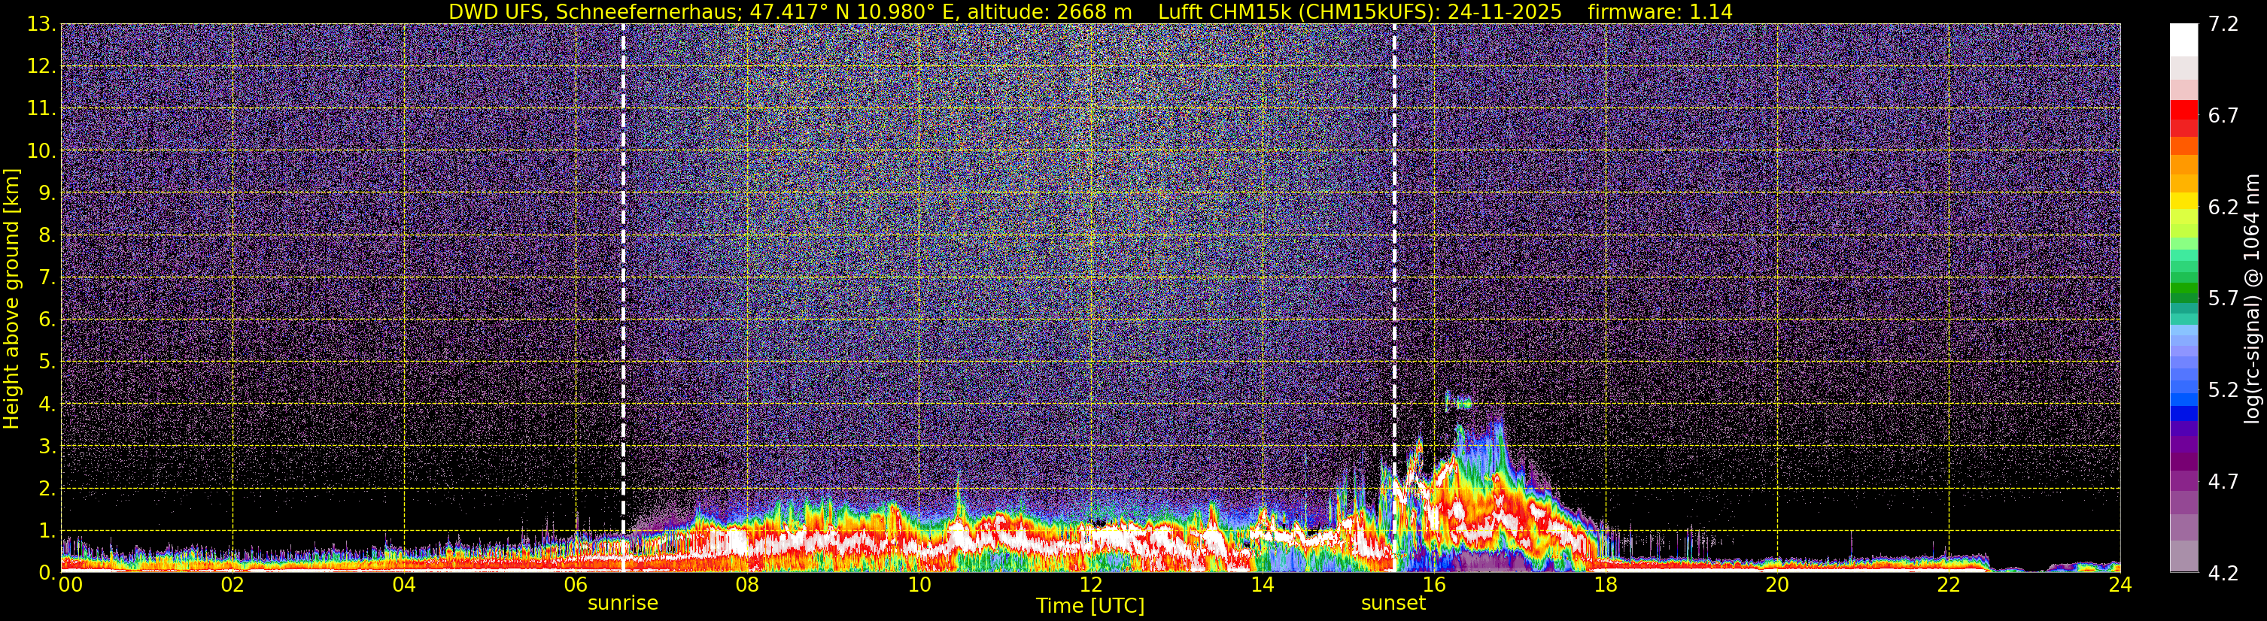
Task: Click the time axis tick label 12
Action: (x=1090, y=585)
